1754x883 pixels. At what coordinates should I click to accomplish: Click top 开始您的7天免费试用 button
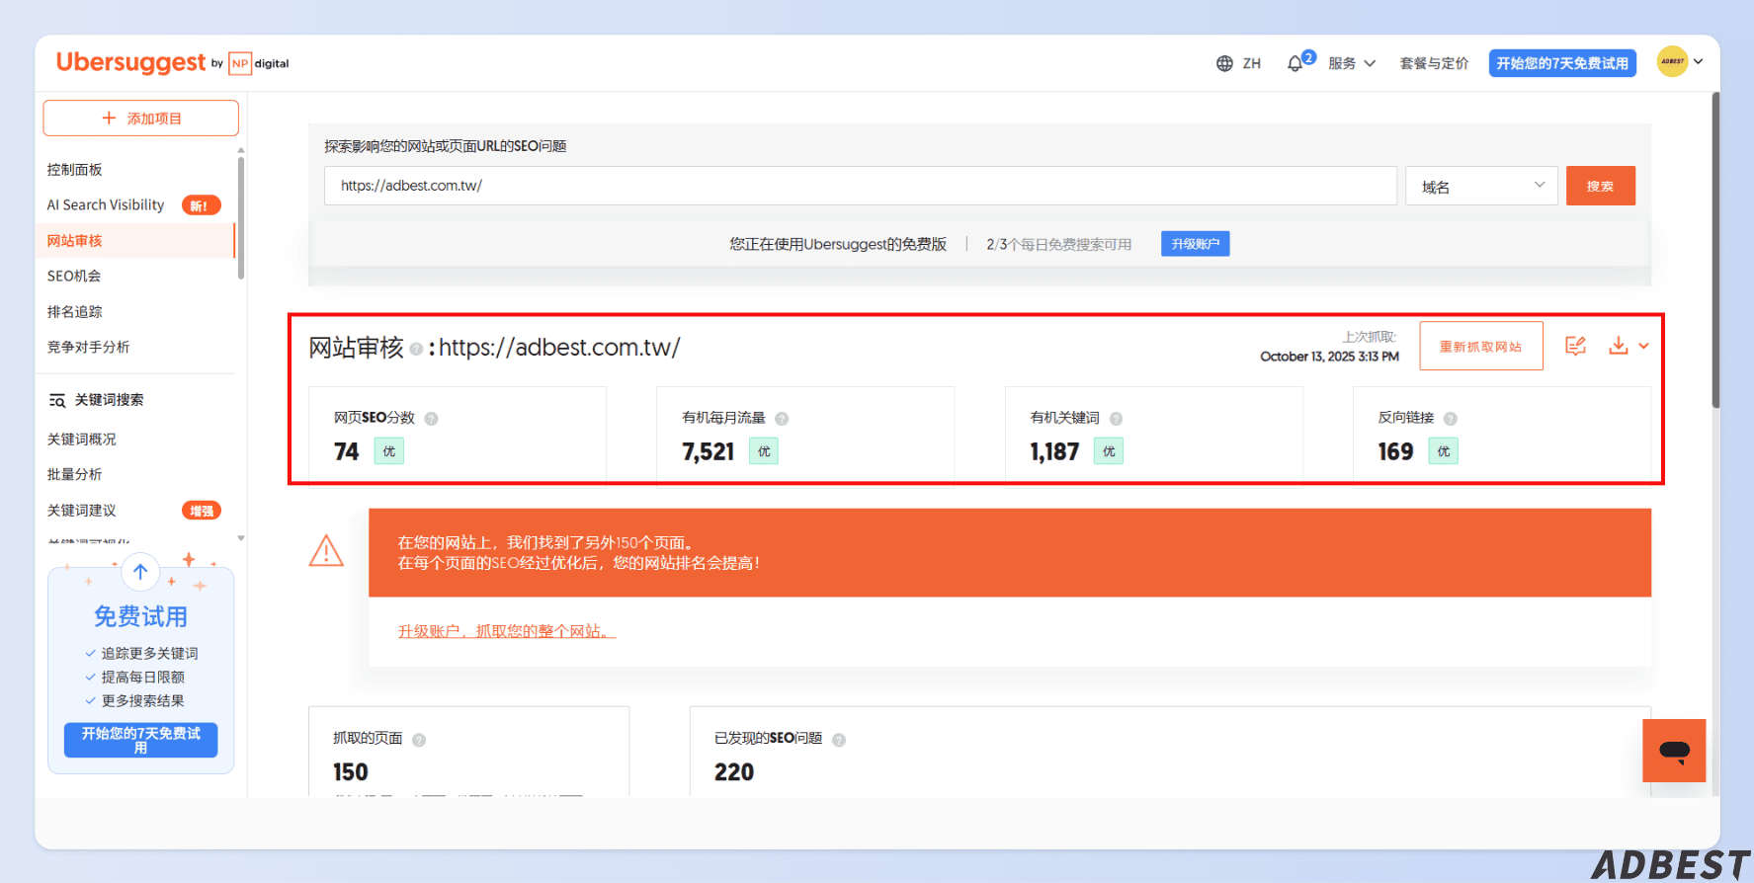pyautogui.click(x=1562, y=63)
